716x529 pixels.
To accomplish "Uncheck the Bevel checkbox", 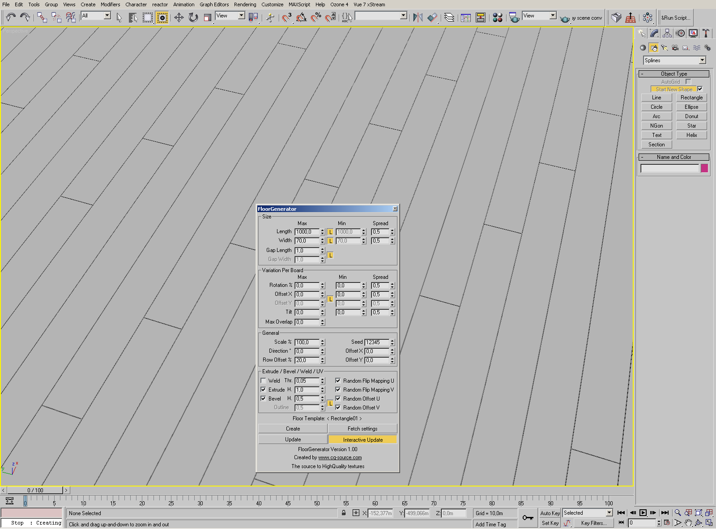I will pyautogui.click(x=263, y=399).
